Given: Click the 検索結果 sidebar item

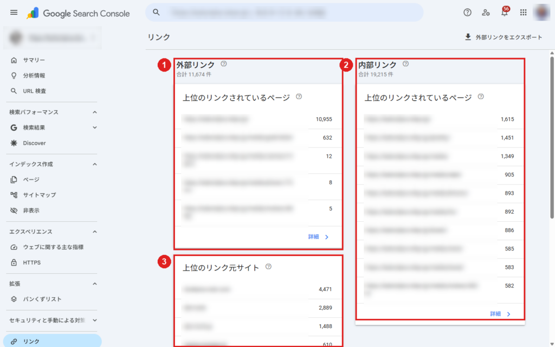Looking at the screenshot, I should pos(34,127).
